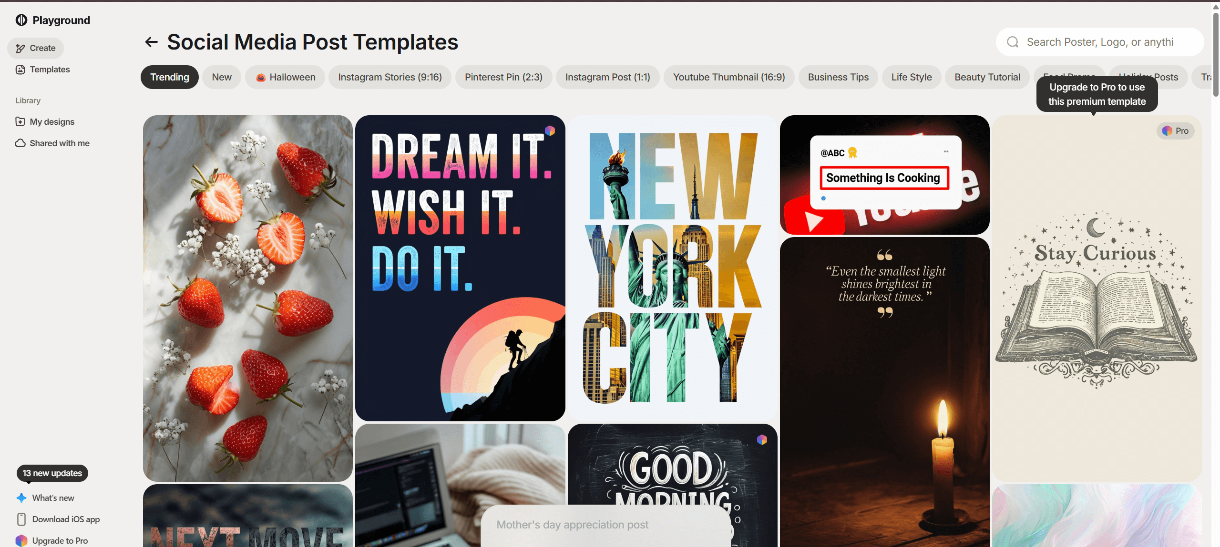Click the premium badge on Dream It template
1220x547 pixels.
tap(550, 130)
